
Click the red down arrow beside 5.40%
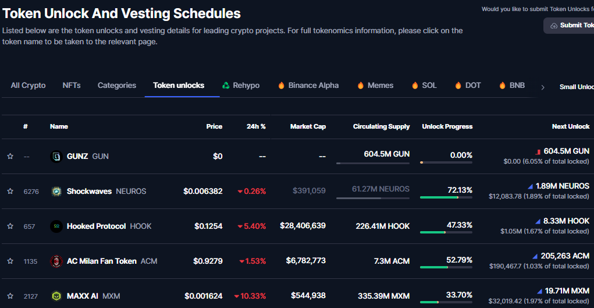coord(240,226)
